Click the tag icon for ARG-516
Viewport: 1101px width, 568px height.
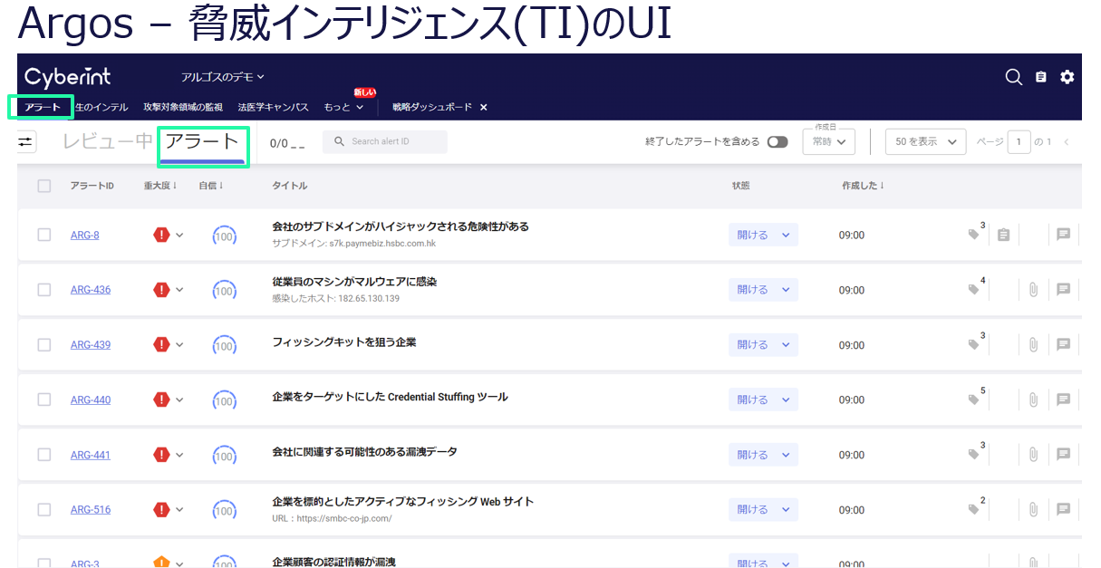pos(973,509)
